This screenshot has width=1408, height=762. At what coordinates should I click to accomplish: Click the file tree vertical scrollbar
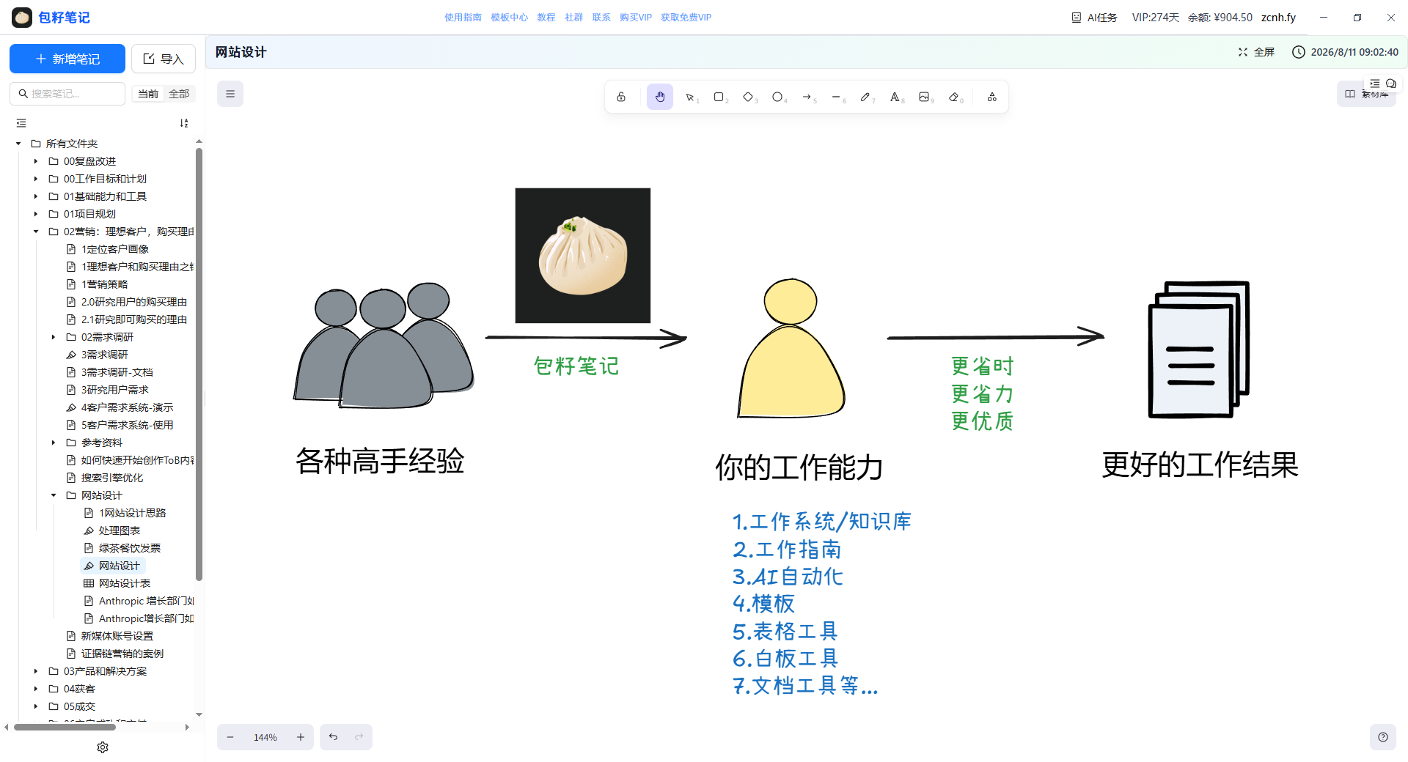[199, 364]
